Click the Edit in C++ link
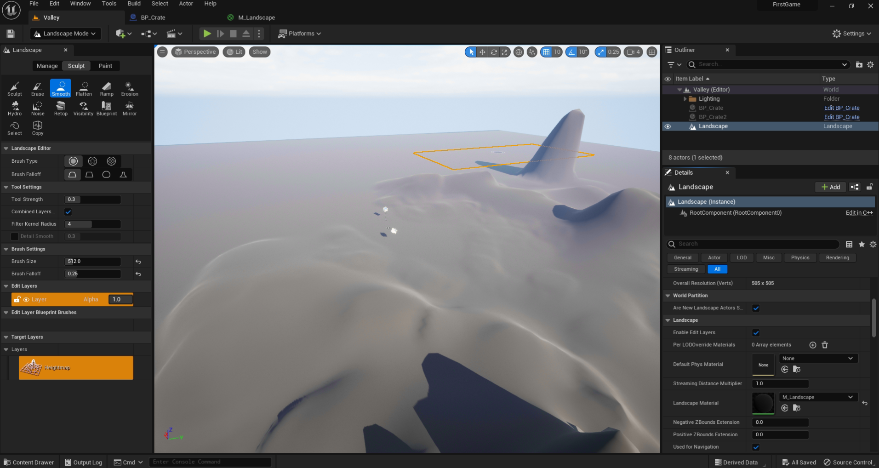Screen dimensions: 879x468 (x=859, y=213)
